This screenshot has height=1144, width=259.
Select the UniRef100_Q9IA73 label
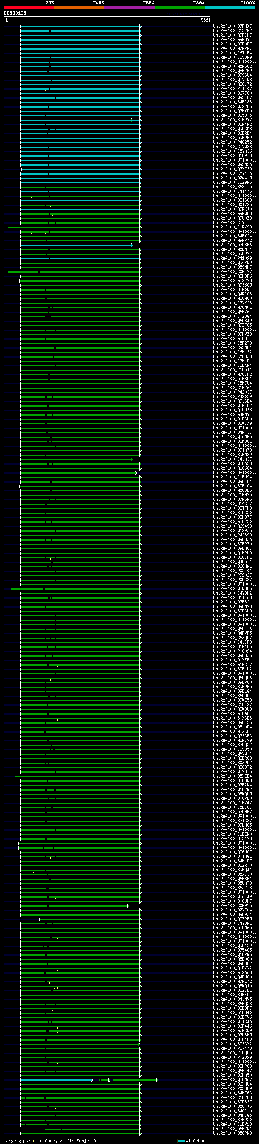tap(232, 450)
